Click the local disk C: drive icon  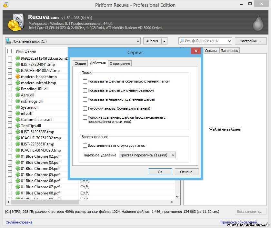tap(8, 41)
